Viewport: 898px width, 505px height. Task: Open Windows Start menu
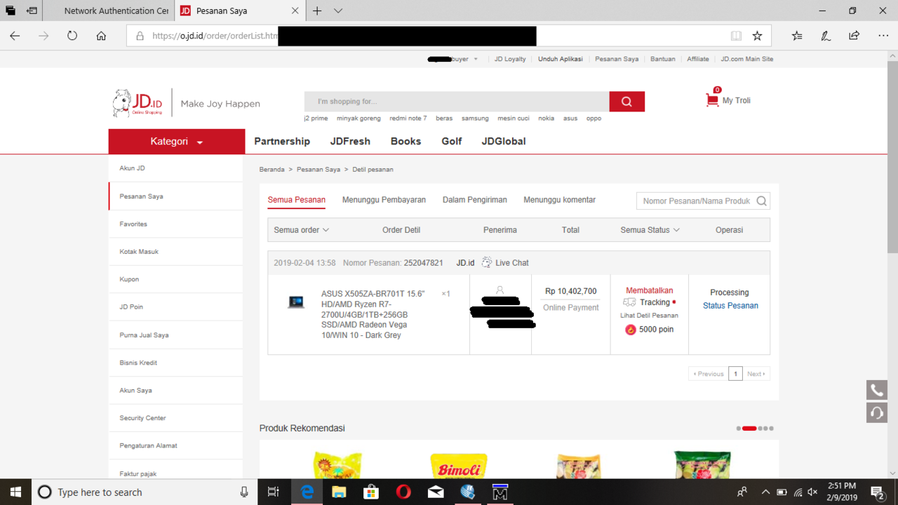15,492
